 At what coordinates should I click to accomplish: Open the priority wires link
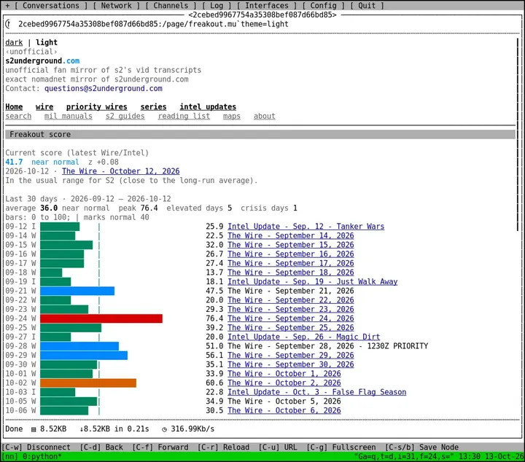[x=97, y=106]
